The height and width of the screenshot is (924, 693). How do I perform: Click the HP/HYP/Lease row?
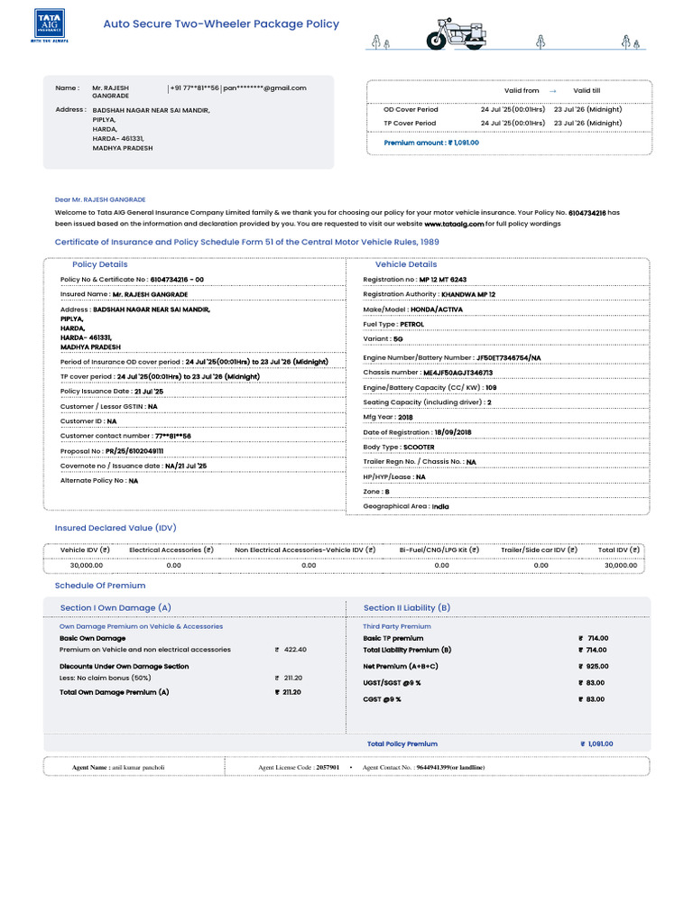[x=394, y=477]
